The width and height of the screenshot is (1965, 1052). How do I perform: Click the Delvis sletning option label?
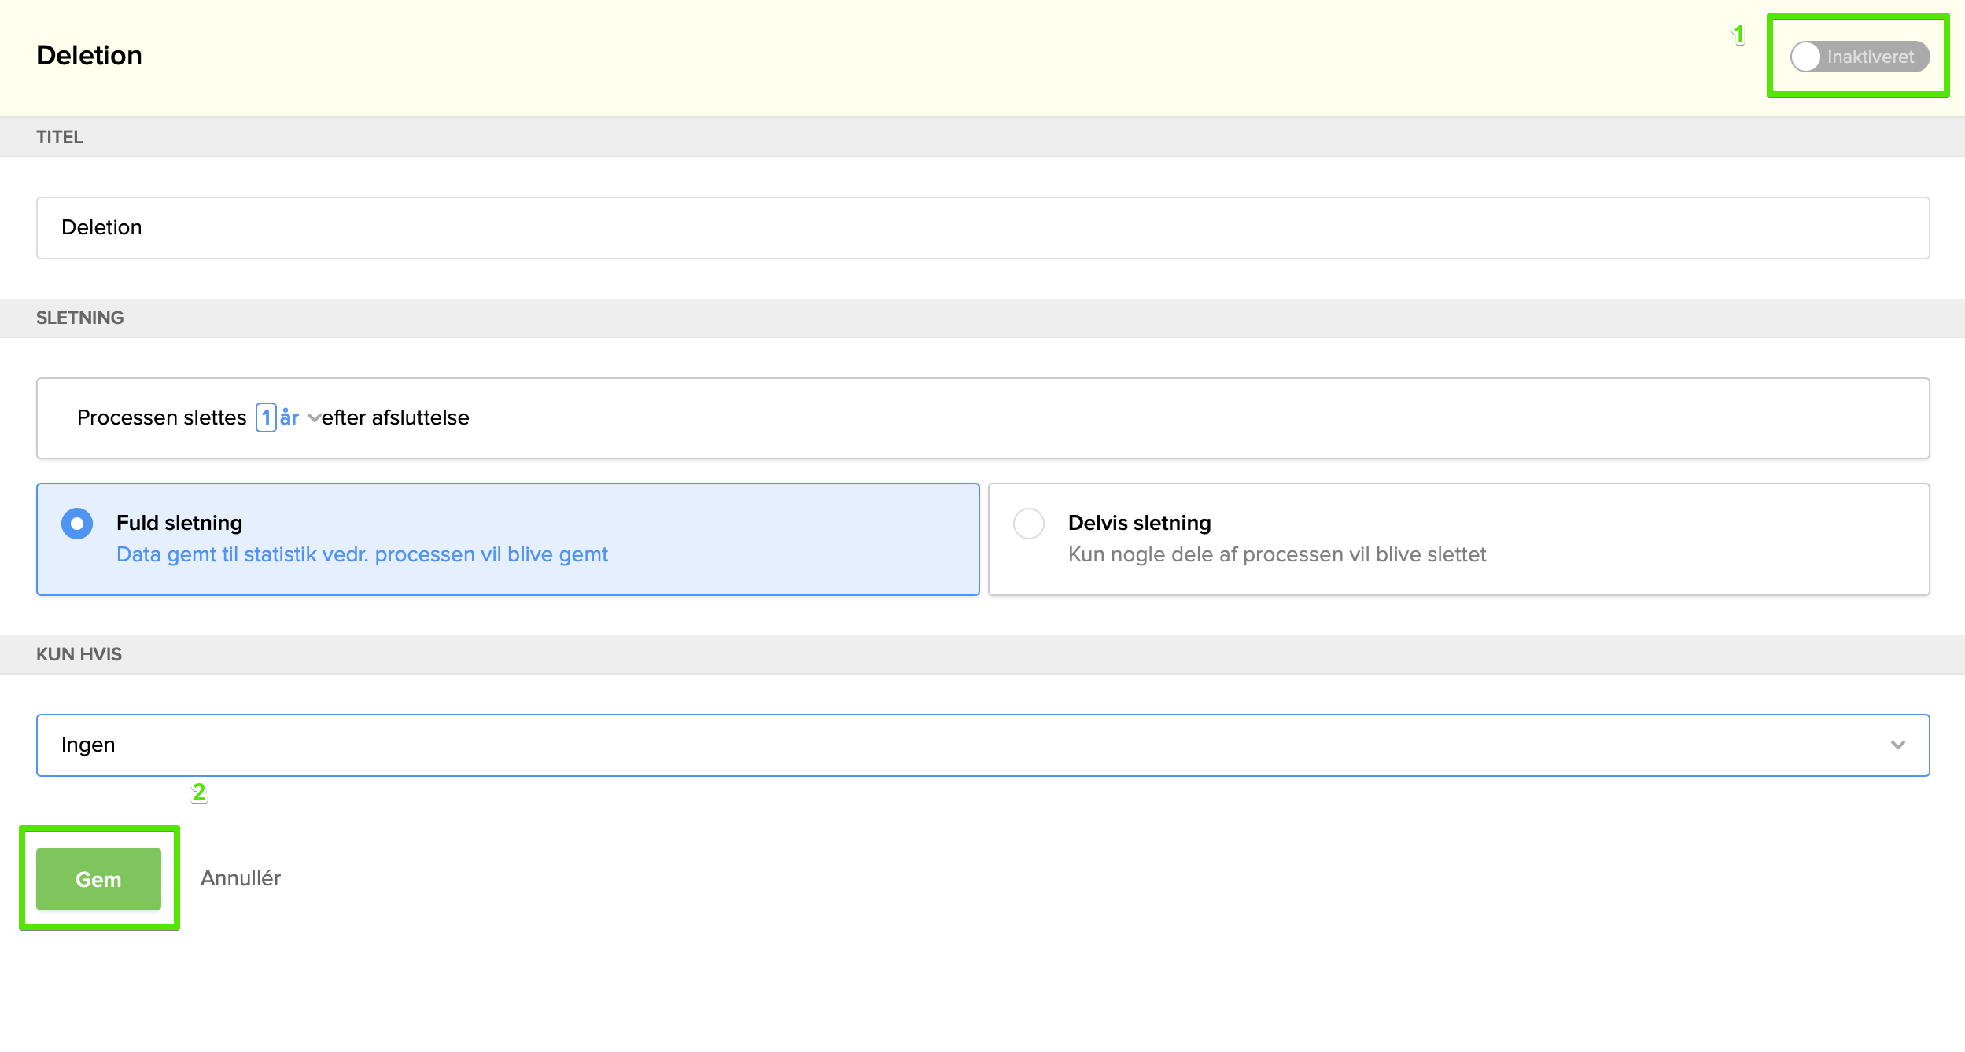pyautogui.click(x=1139, y=523)
